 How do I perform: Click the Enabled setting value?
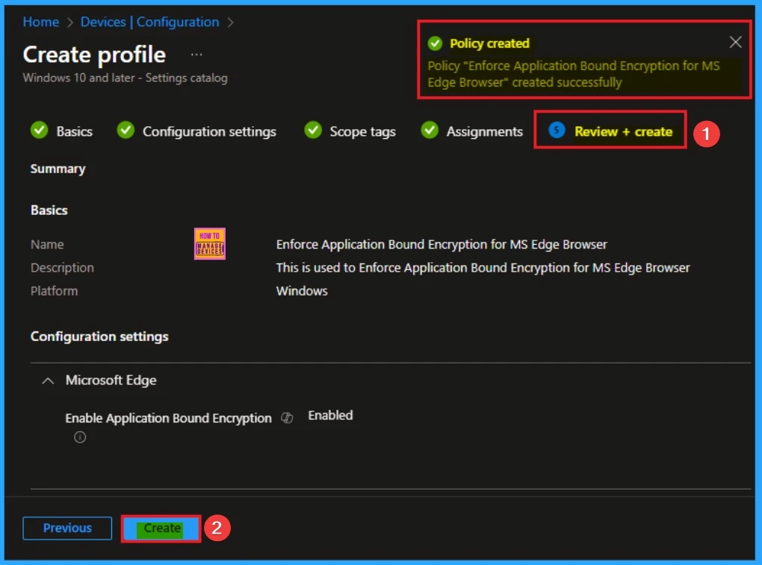point(330,416)
